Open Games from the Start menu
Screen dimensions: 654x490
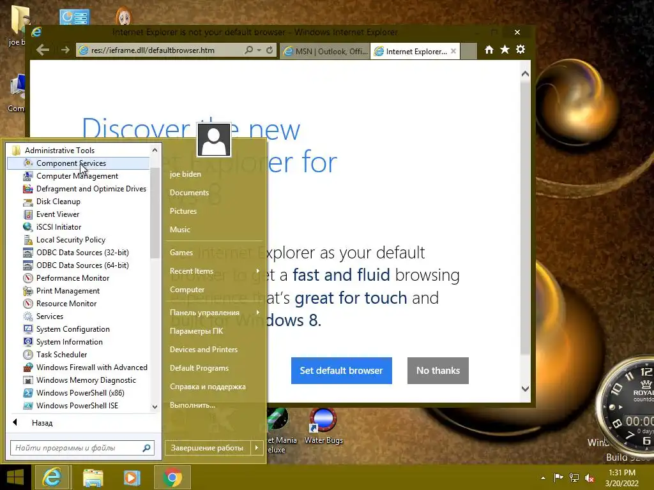point(181,253)
